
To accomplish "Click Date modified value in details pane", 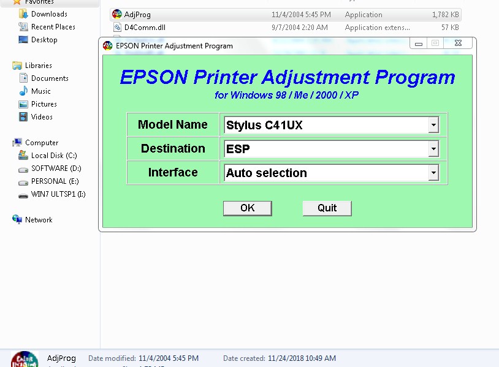I will coord(169,358).
